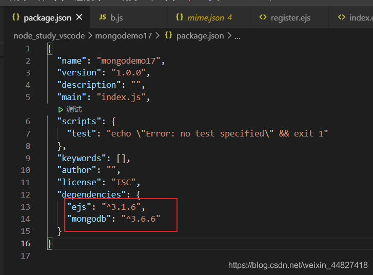This screenshot has width=373, height=275.
Task: Click the "description" key
Action: click(89, 85)
